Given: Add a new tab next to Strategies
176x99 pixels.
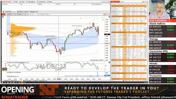Looking at the screenshot, I should pos(37,12).
